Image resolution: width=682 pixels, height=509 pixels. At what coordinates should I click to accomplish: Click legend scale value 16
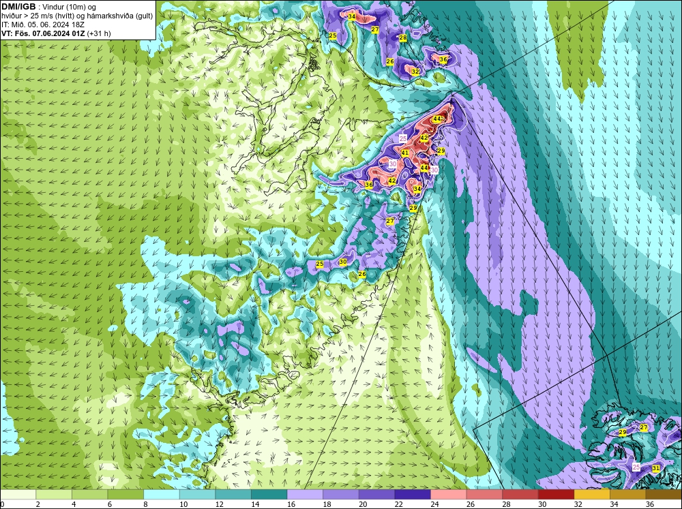291,504
